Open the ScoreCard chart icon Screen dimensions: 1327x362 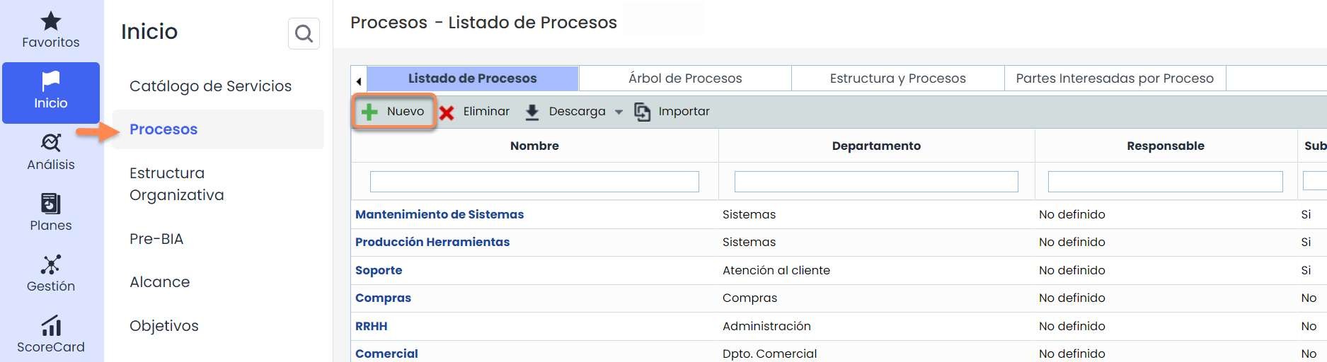click(x=50, y=326)
